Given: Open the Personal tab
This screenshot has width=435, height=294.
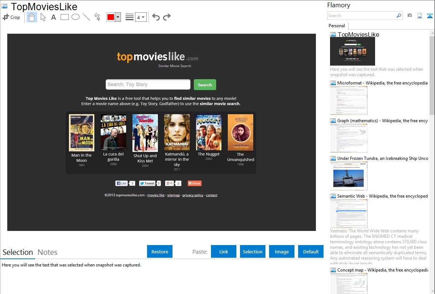Looking at the screenshot, I should point(337,26).
